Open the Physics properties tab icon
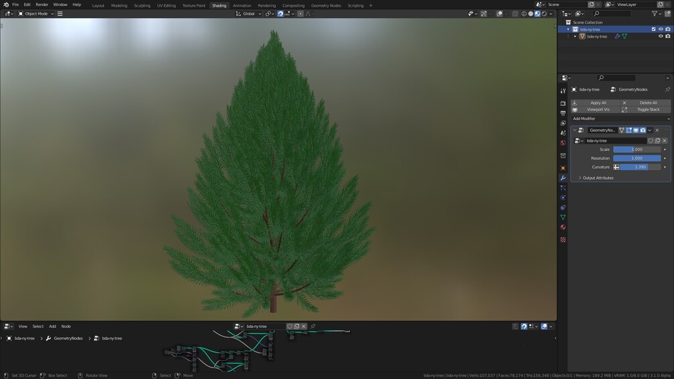The width and height of the screenshot is (674, 379). (563, 198)
